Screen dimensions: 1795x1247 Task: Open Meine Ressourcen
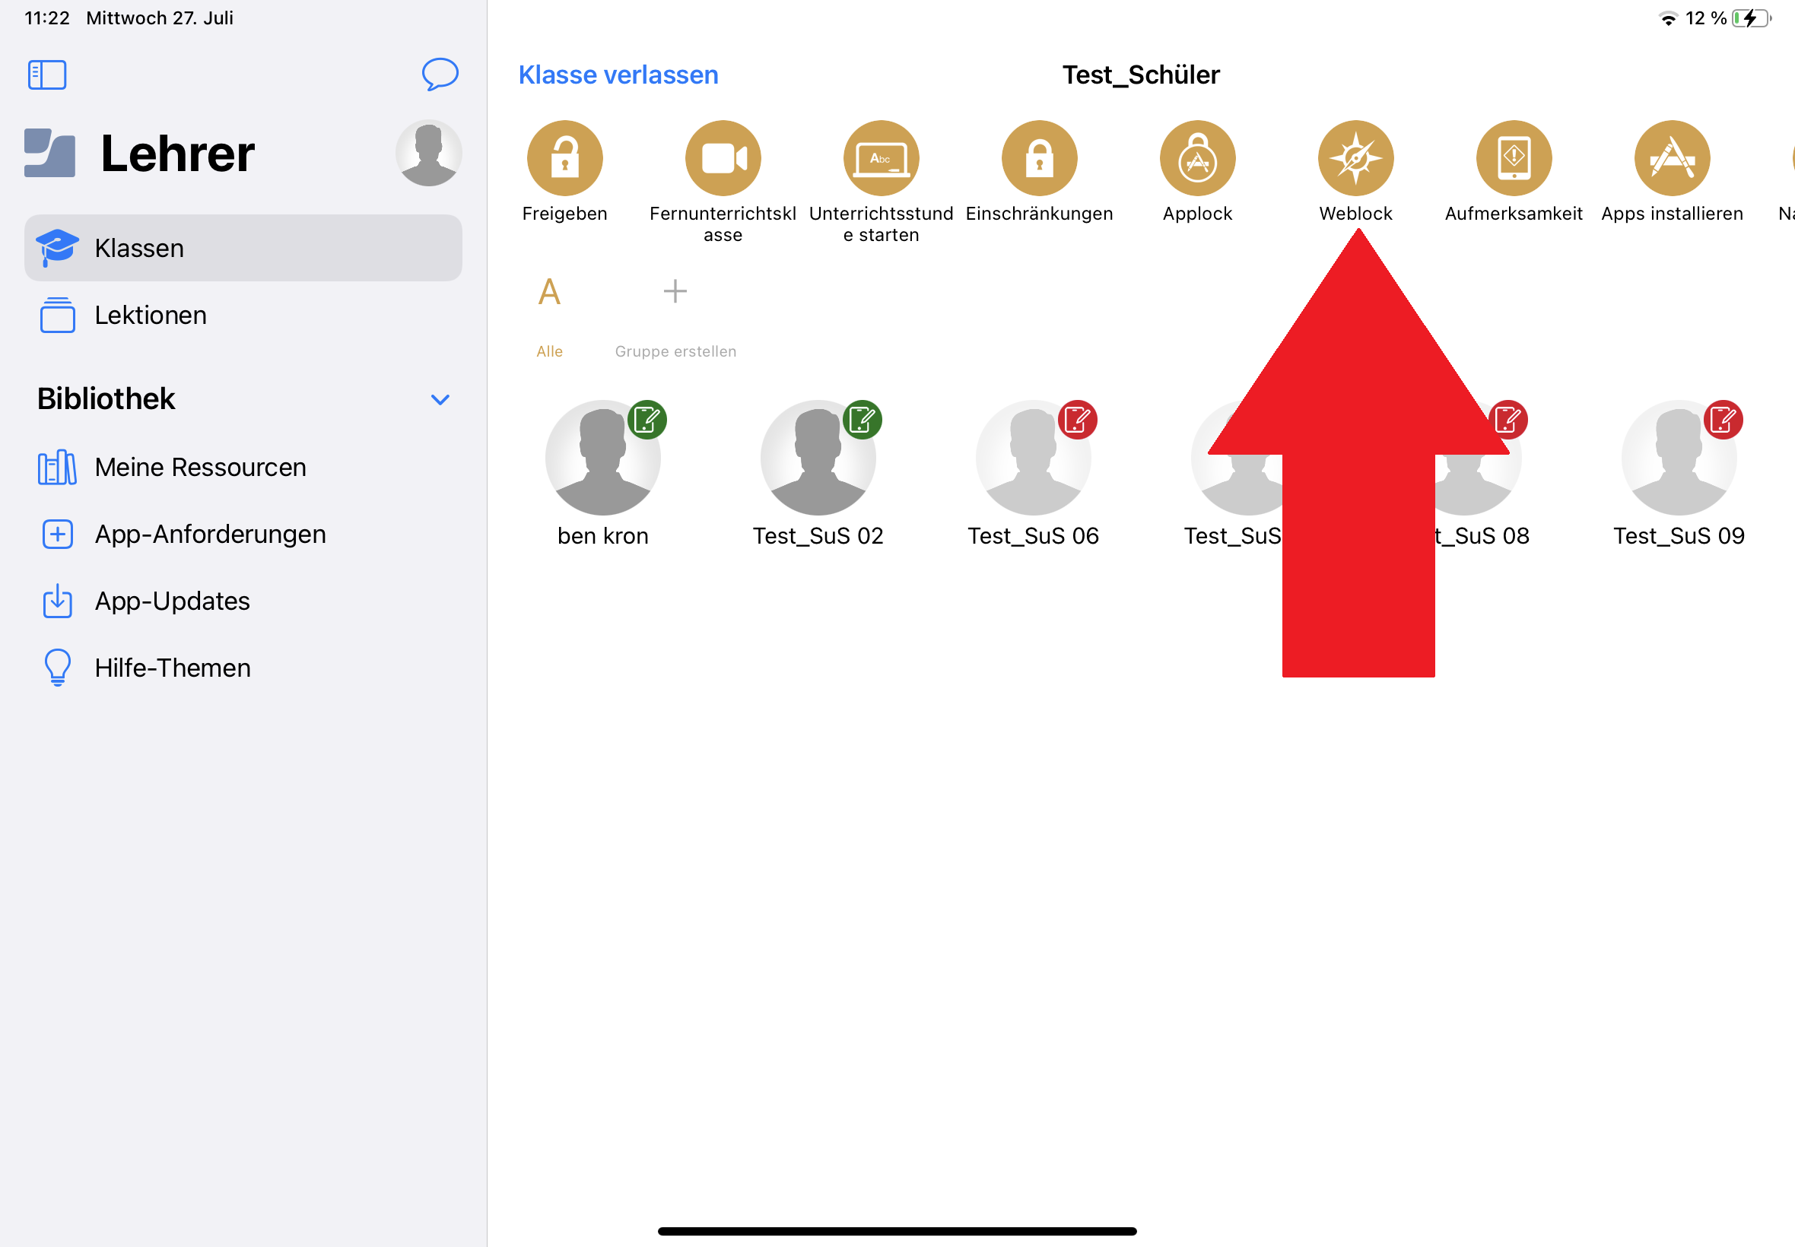243,467
